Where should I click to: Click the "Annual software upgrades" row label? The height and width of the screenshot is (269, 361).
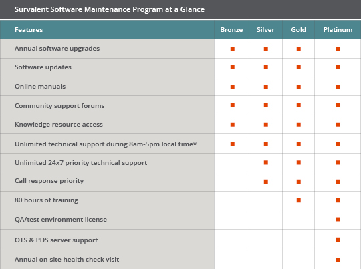tap(57, 49)
